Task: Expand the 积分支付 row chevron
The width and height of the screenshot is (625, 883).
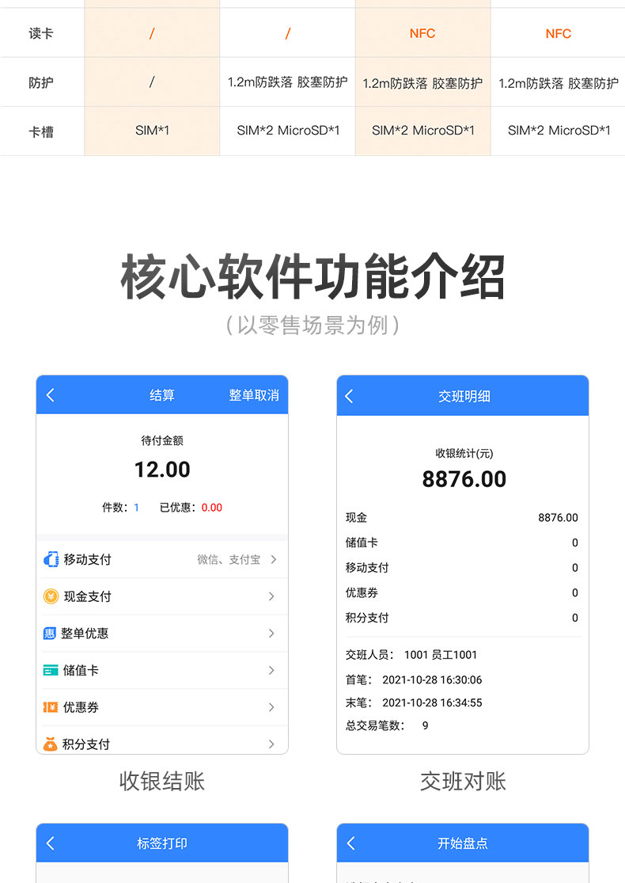Action: (x=271, y=744)
